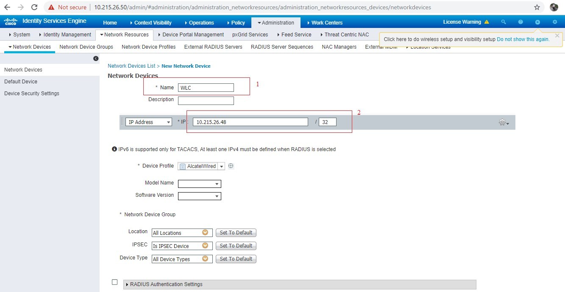Go to pxGrid Services
Viewport: 565px width, 292px height.
[x=250, y=35]
